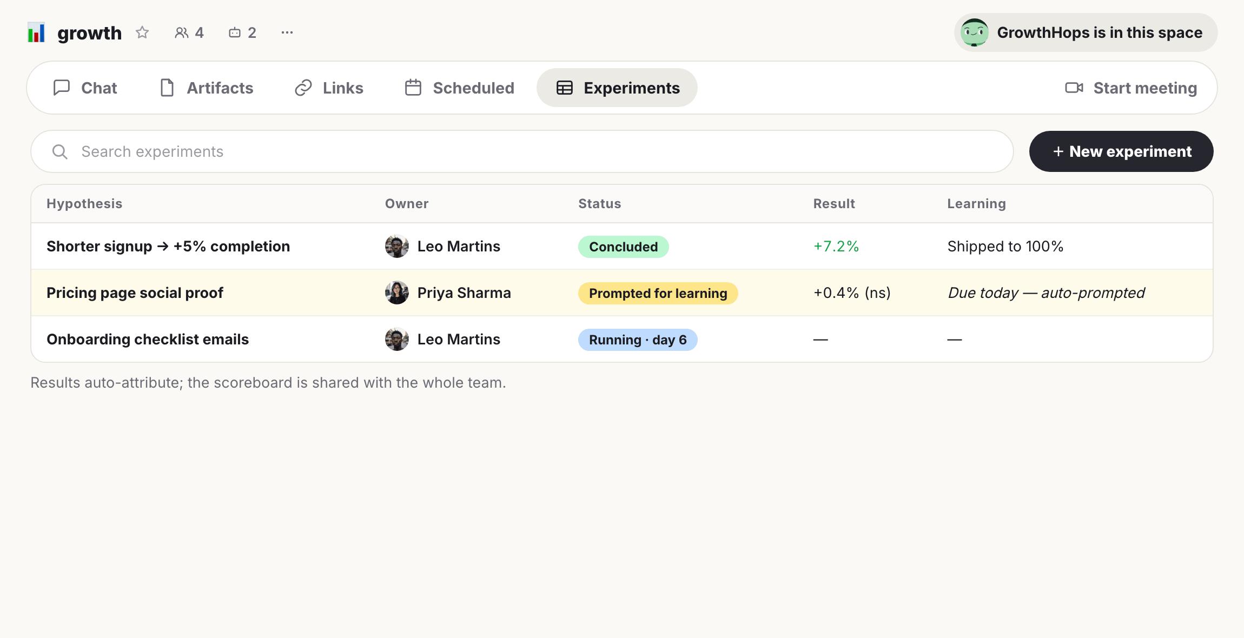Viewport: 1244px width, 638px height.
Task: Click the Learning column header
Action: (977, 203)
